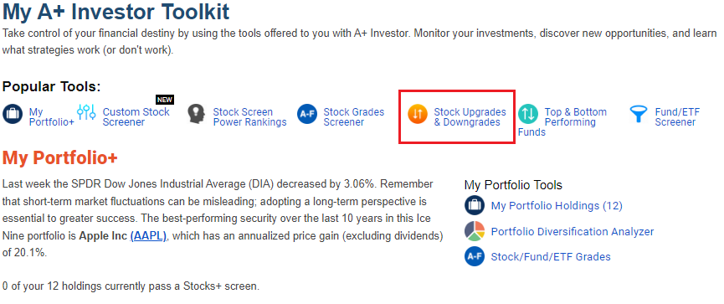Go to Stock Screen Power Rankings
The image size is (724, 304).
(x=249, y=117)
